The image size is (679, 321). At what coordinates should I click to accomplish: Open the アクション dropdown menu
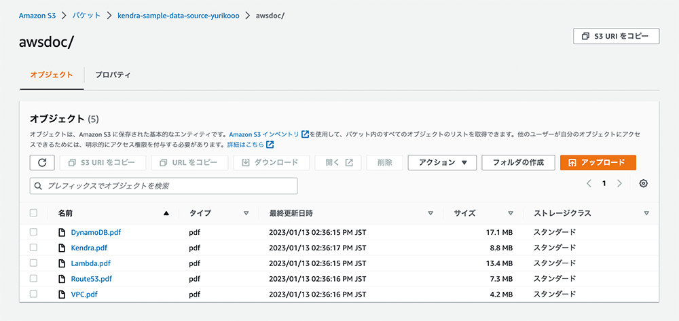point(442,163)
